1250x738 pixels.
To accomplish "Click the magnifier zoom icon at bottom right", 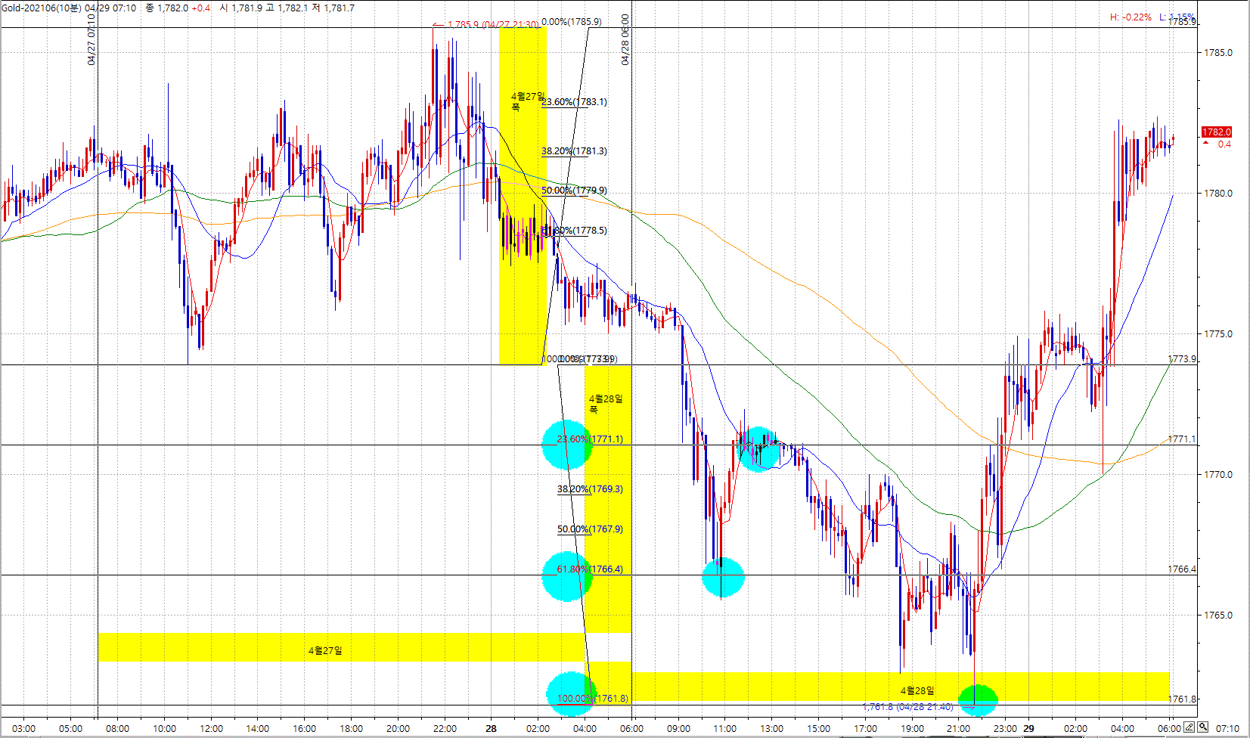I will pyautogui.click(x=1202, y=727).
